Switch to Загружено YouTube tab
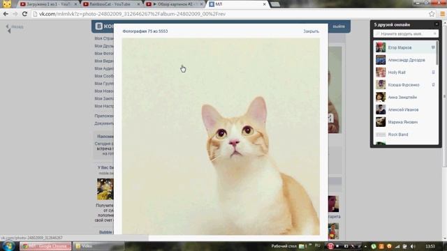 pyautogui.click(x=48, y=4)
